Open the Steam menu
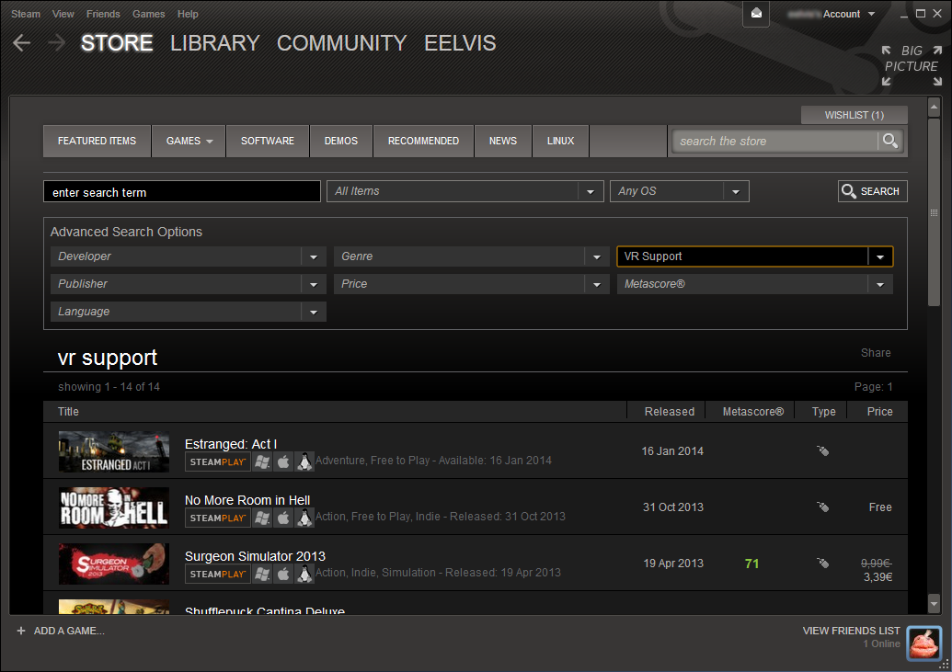 (26, 14)
